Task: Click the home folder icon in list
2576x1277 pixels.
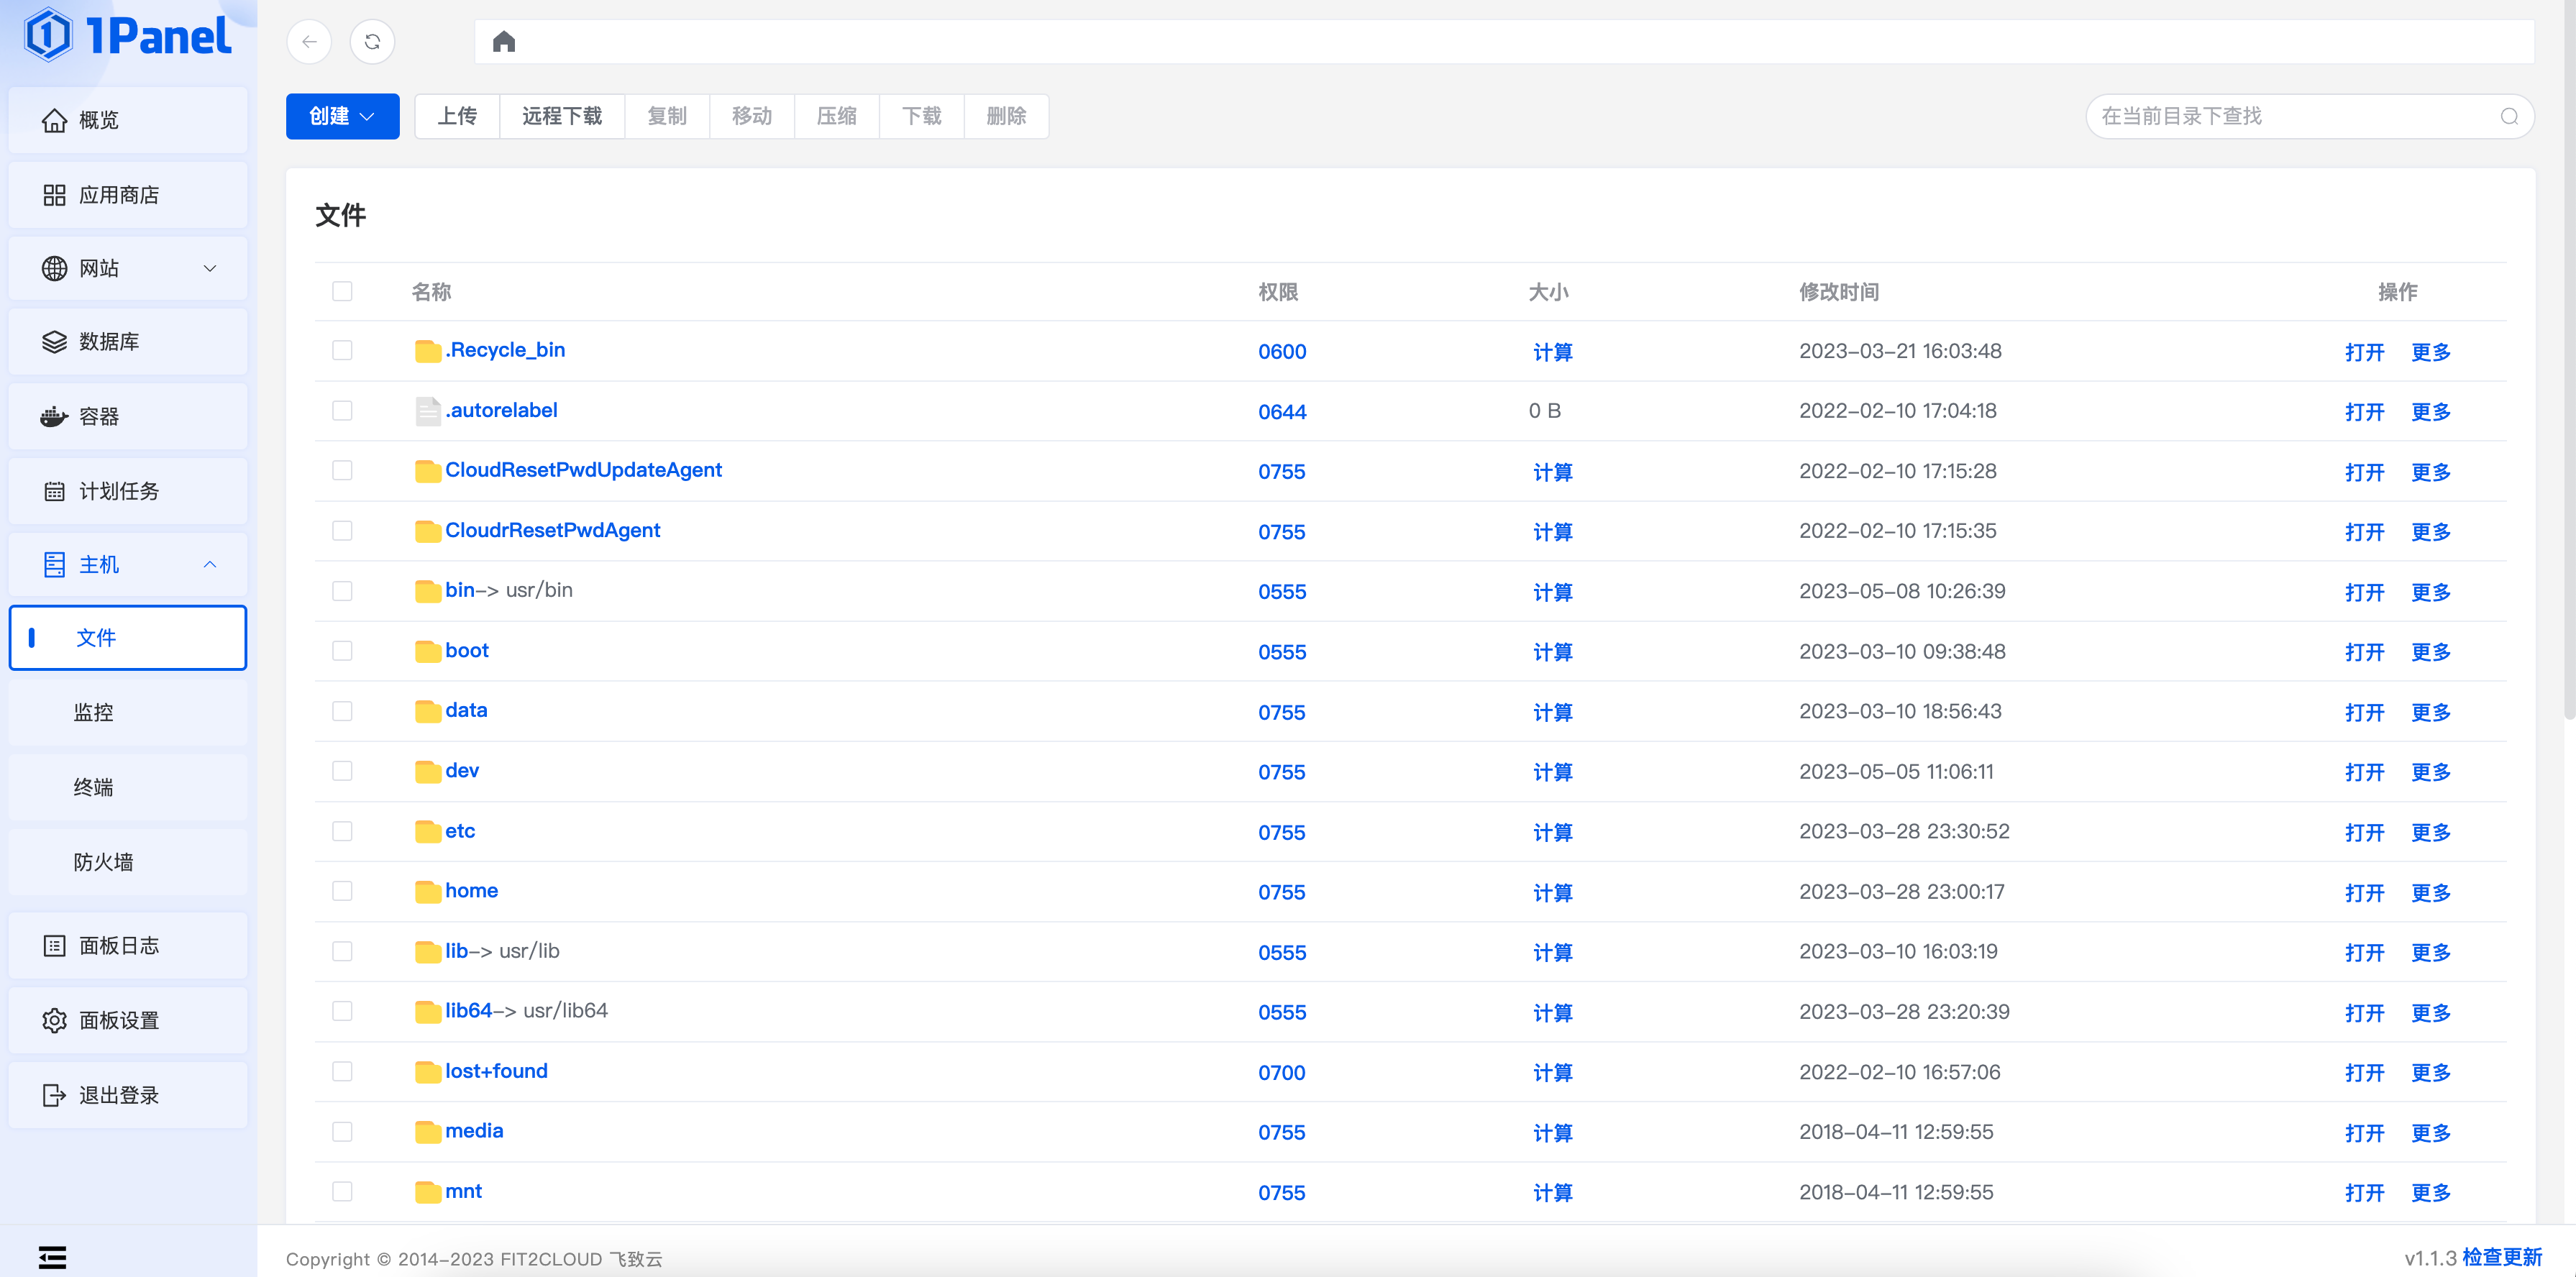Action: [428, 891]
